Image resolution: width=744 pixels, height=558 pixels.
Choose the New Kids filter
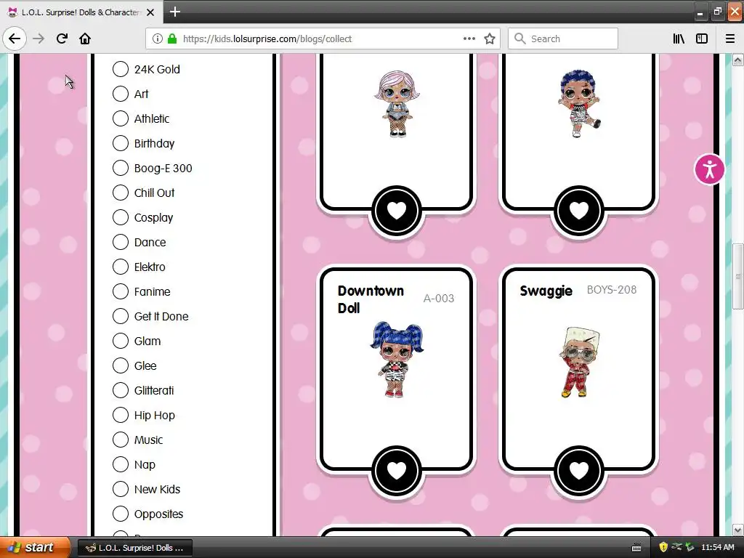coord(146,489)
